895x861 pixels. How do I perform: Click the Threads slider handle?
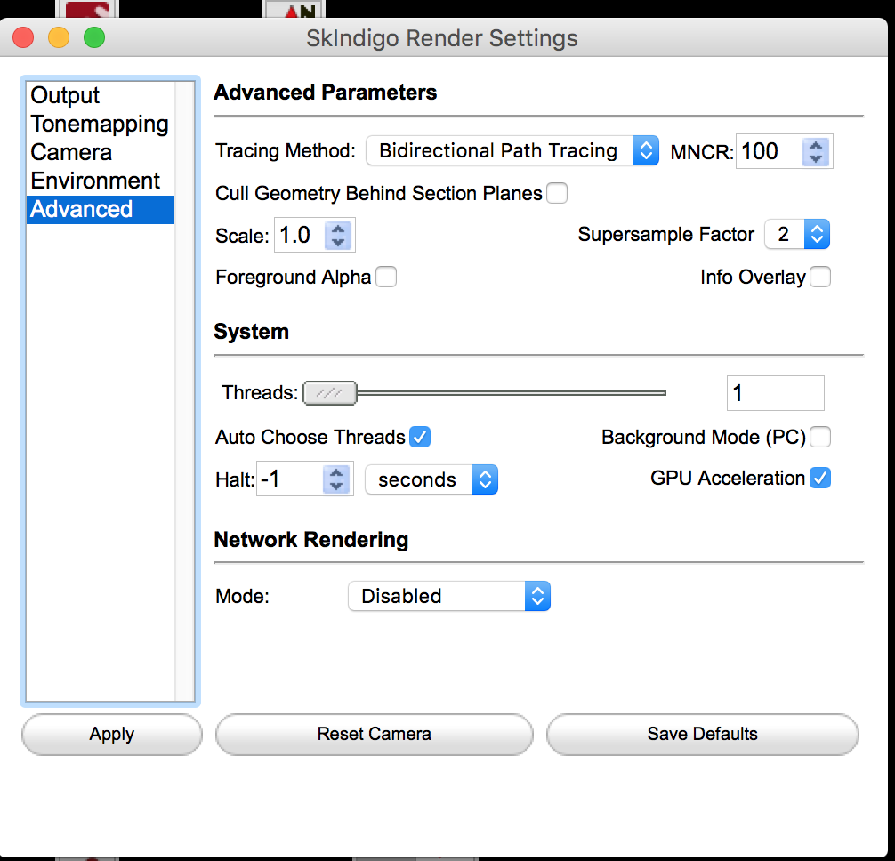[330, 393]
